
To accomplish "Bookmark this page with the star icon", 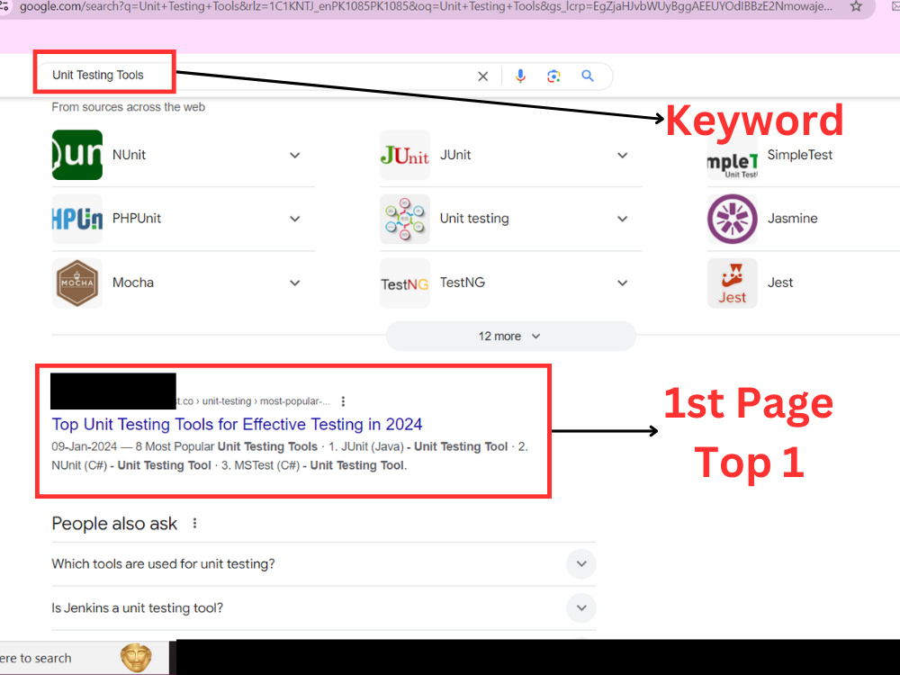I will click(856, 6).
